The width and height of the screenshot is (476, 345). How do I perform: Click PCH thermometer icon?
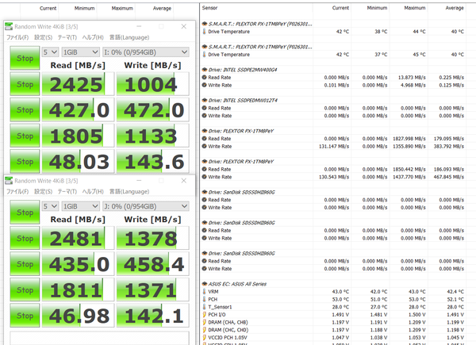[205, 299]
